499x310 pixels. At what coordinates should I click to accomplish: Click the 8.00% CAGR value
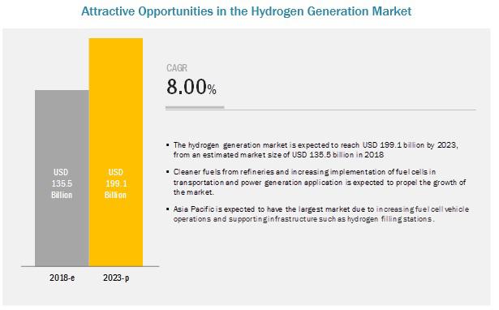191,87
